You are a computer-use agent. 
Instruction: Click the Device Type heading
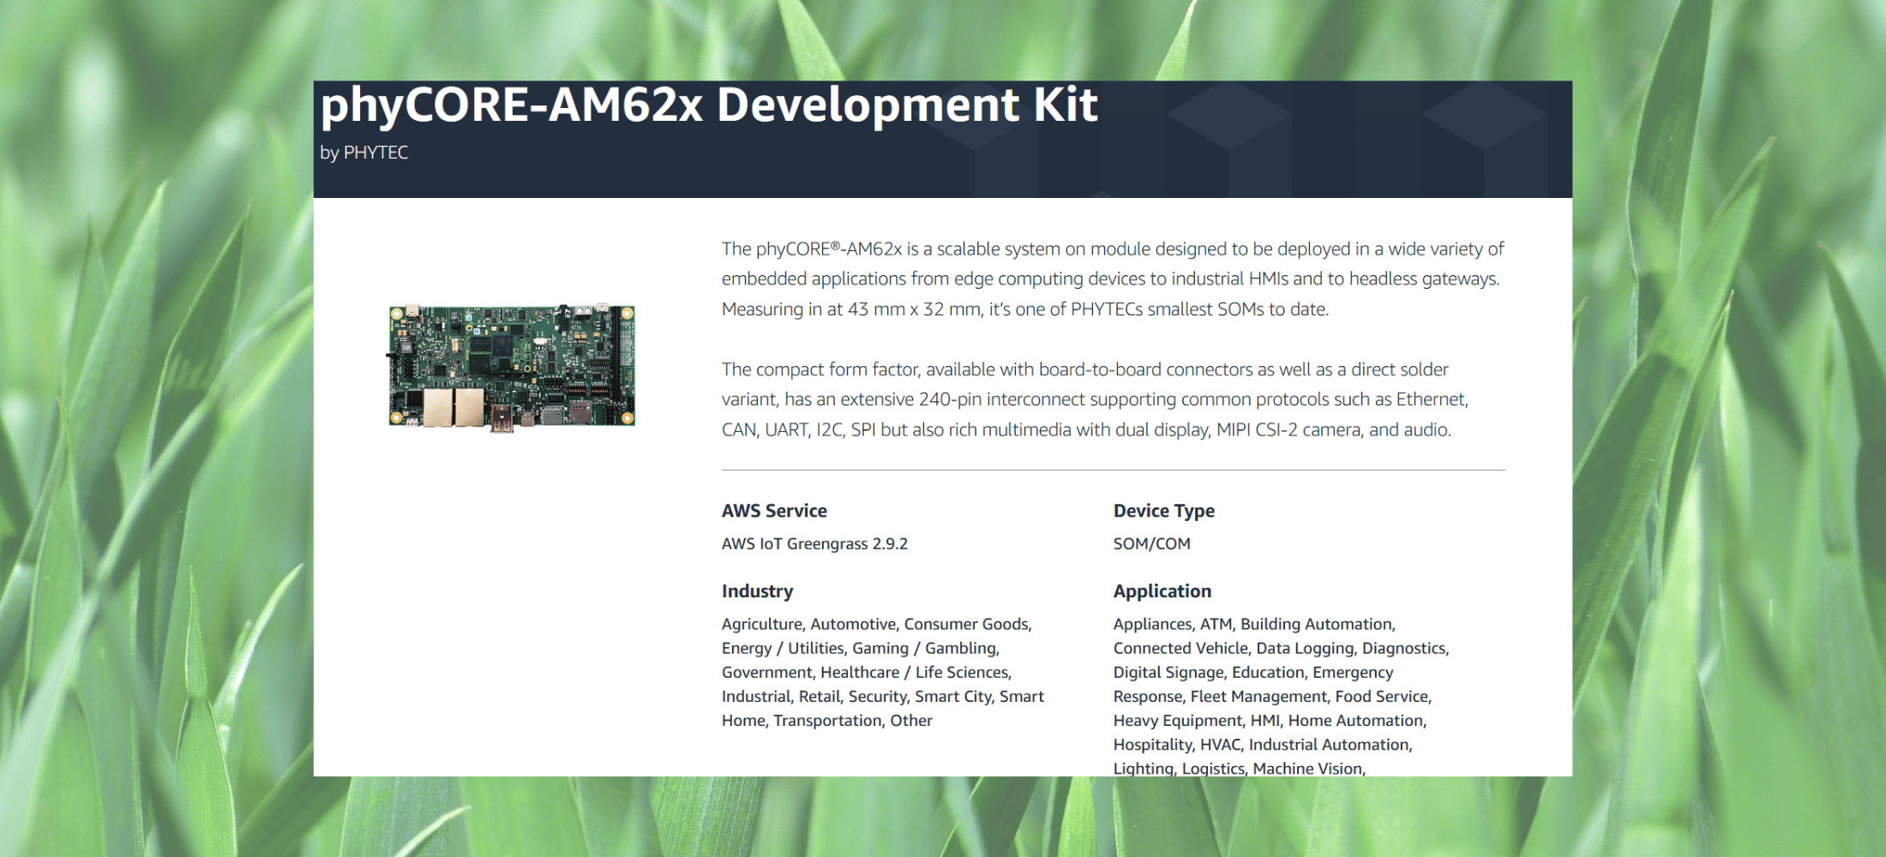pyautogui.click(x=1163, y=511)
